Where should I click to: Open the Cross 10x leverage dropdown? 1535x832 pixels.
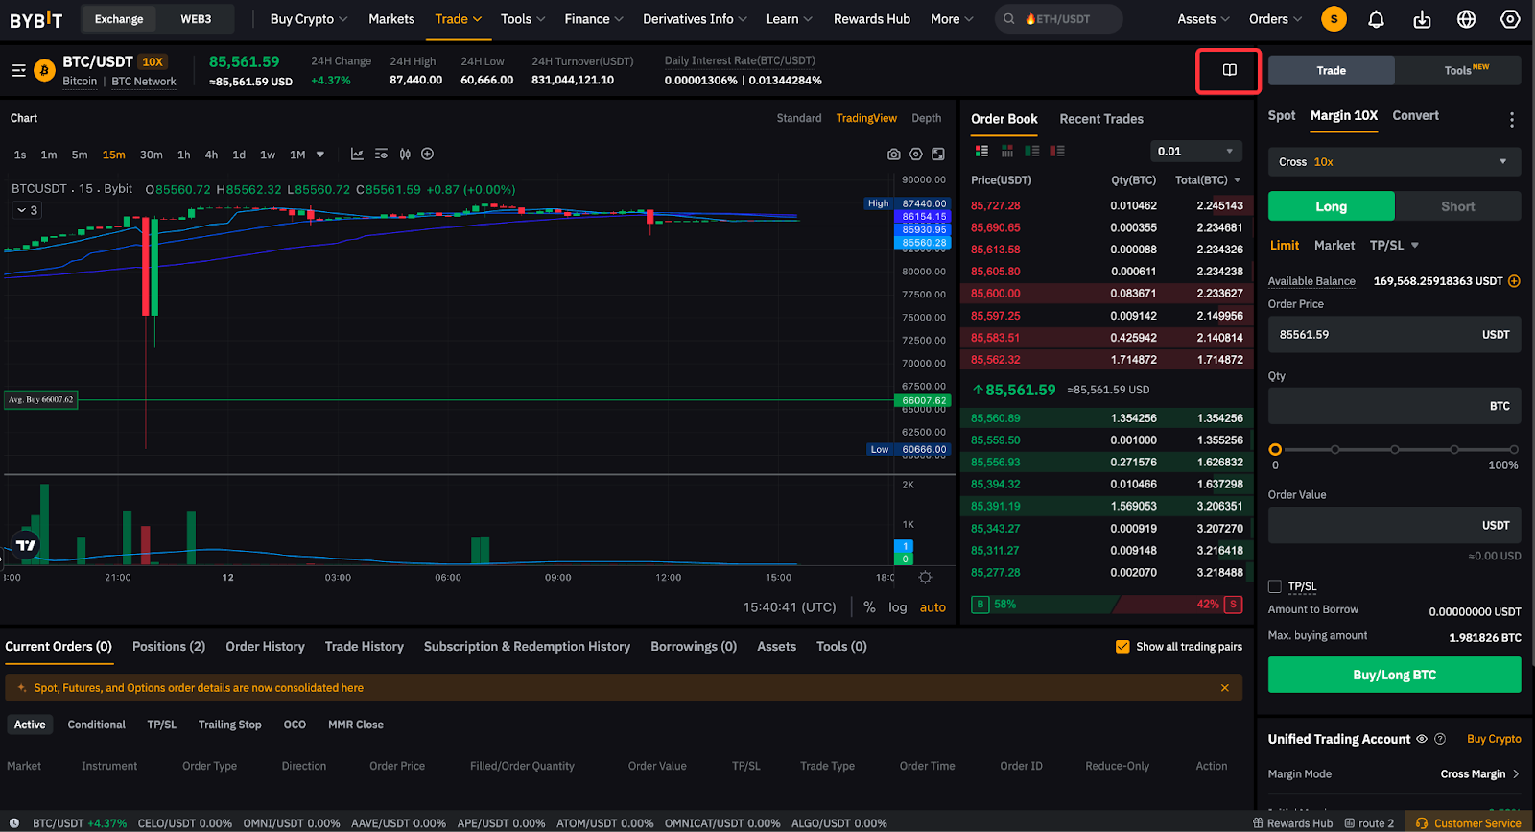[x=1393, y=162]
